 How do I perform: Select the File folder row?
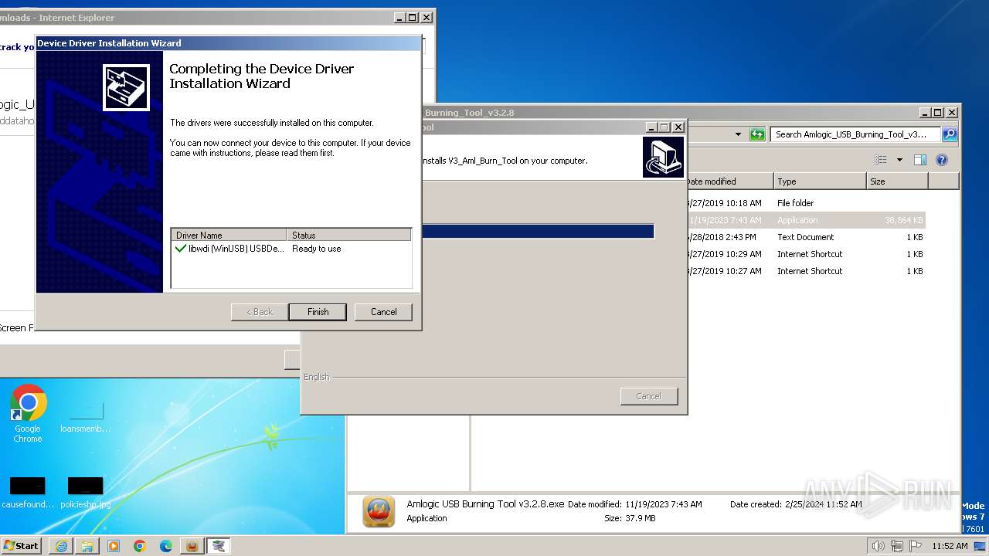[806, 203]
